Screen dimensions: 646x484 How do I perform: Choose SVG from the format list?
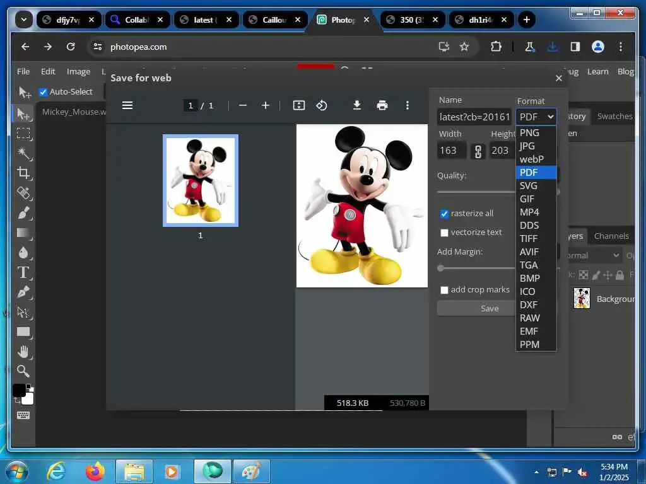pyautogui.click(x=529, y=186)
